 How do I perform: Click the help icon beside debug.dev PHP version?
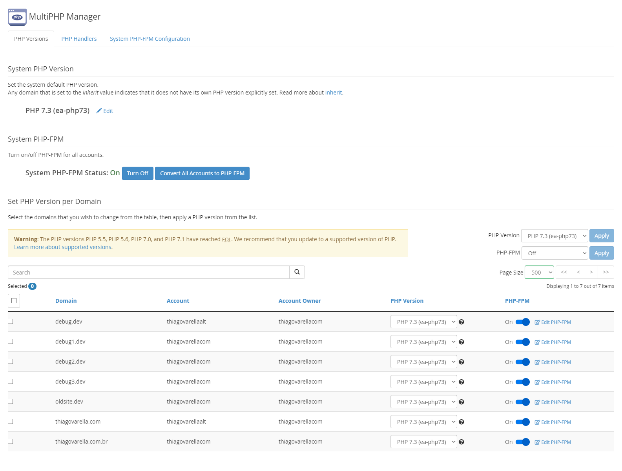[x=461, y=322]
